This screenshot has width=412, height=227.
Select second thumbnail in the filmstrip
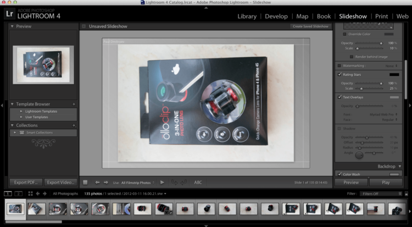point(36,209)
